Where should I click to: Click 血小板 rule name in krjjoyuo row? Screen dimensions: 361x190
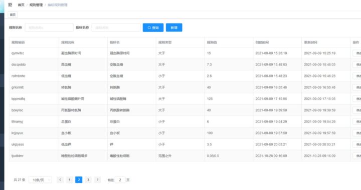pos(66,133)
